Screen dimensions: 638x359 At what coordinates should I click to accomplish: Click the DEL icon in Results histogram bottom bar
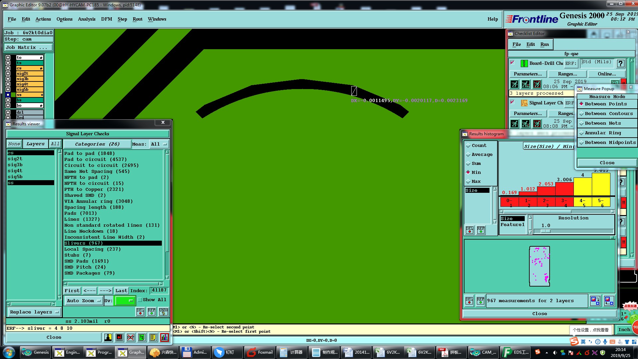click(469, 301)
